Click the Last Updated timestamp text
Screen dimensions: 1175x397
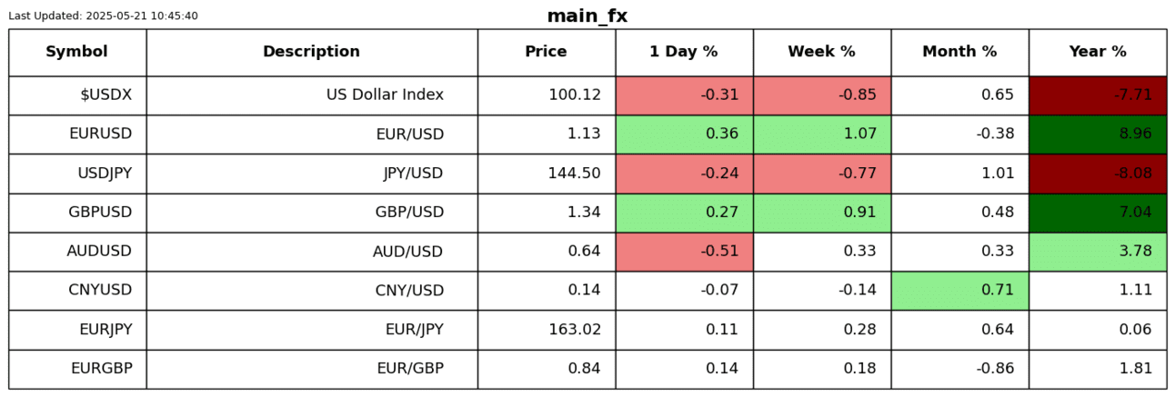coord(103,16)
